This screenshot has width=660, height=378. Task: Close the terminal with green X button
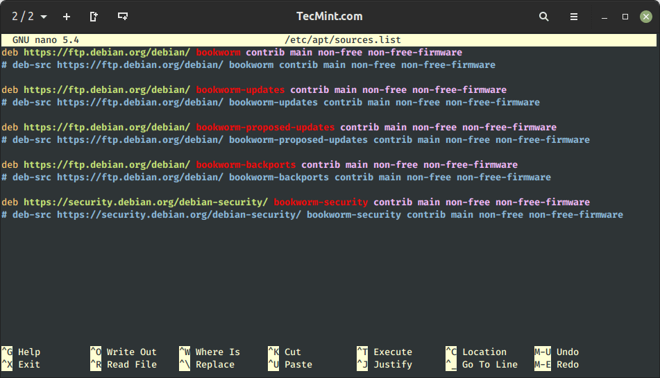tap(645, 17)
